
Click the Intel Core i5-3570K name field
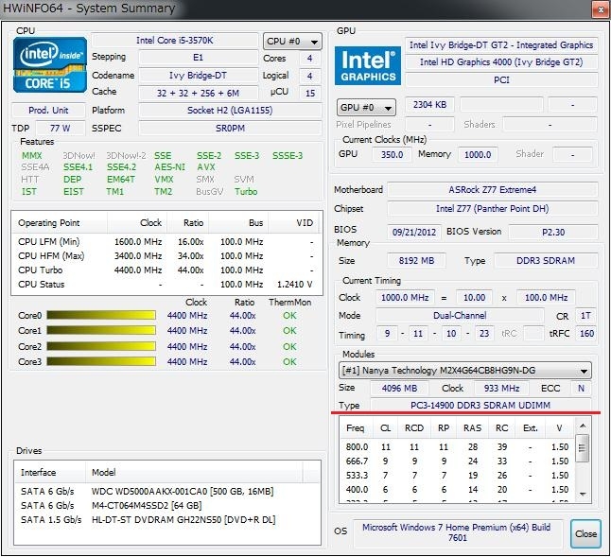[174, 42]
